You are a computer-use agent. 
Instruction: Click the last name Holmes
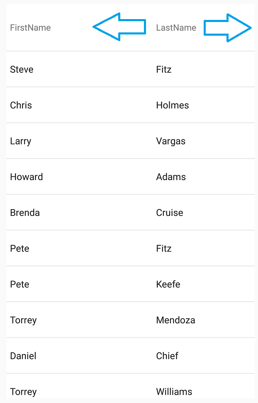pyautogui.click(x=173, y=105)
